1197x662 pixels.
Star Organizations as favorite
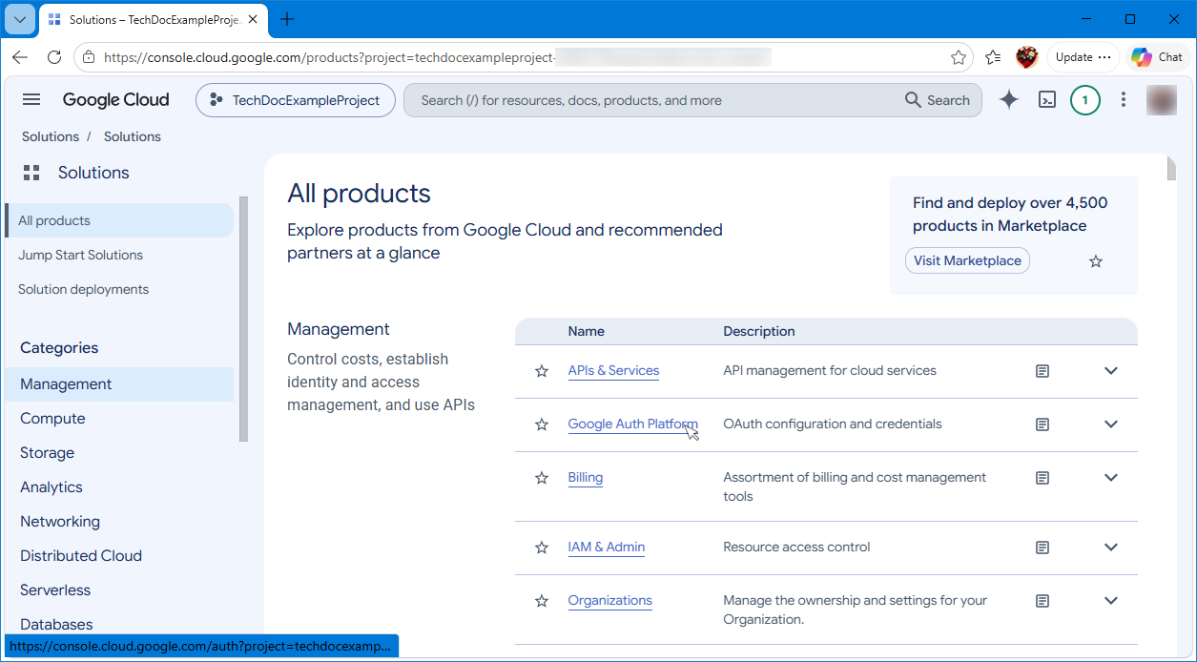542,601
